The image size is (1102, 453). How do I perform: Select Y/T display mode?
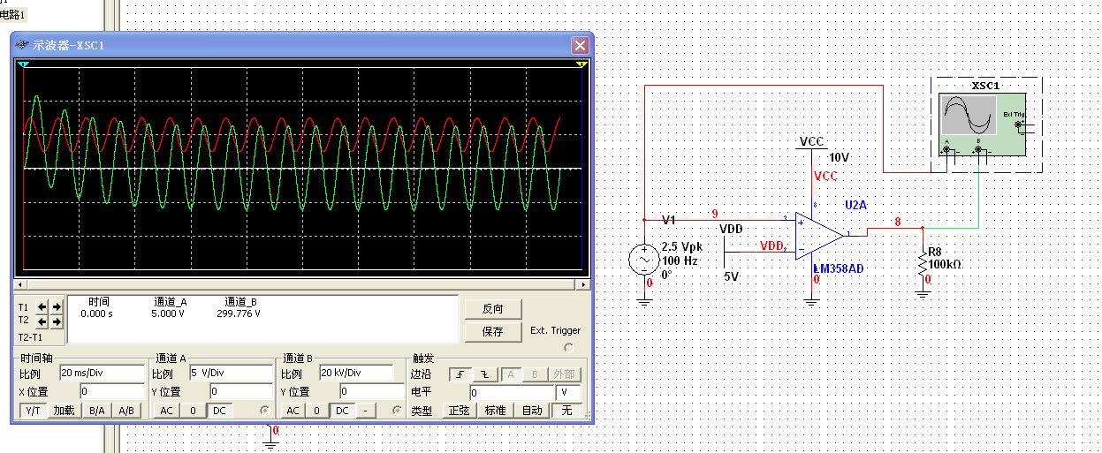33,411
